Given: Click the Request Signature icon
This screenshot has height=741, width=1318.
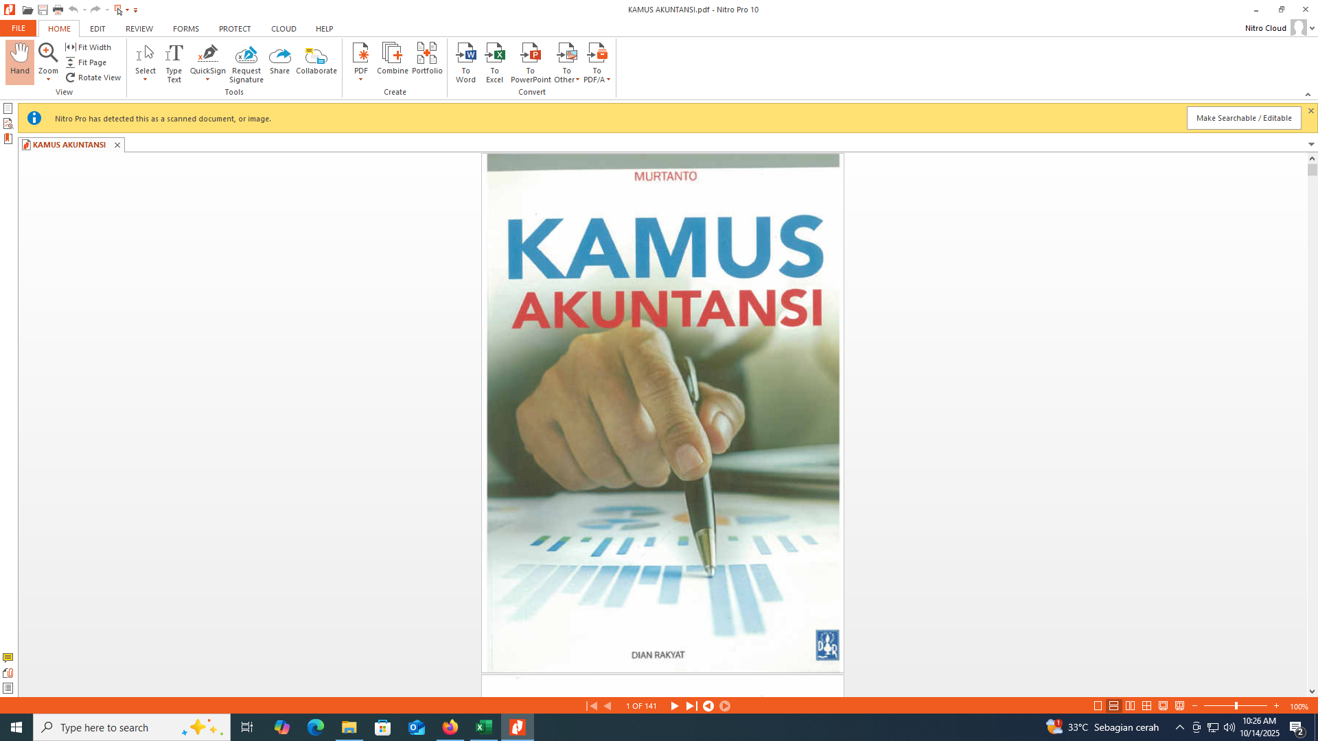Looking at the screenshot, I should 246,55.
